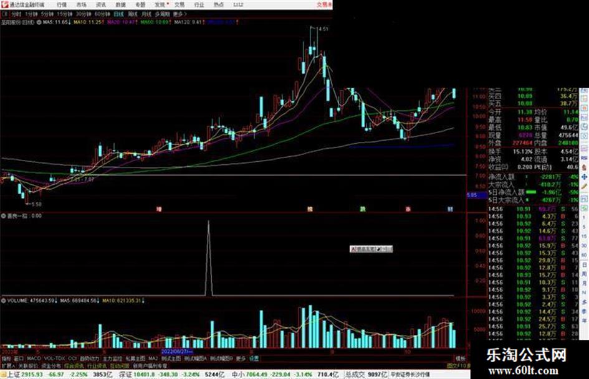This screenshot has width=589, height=379.
Task: Select the 月线 monthly chart tab
Action: click(x=146, y=14)
